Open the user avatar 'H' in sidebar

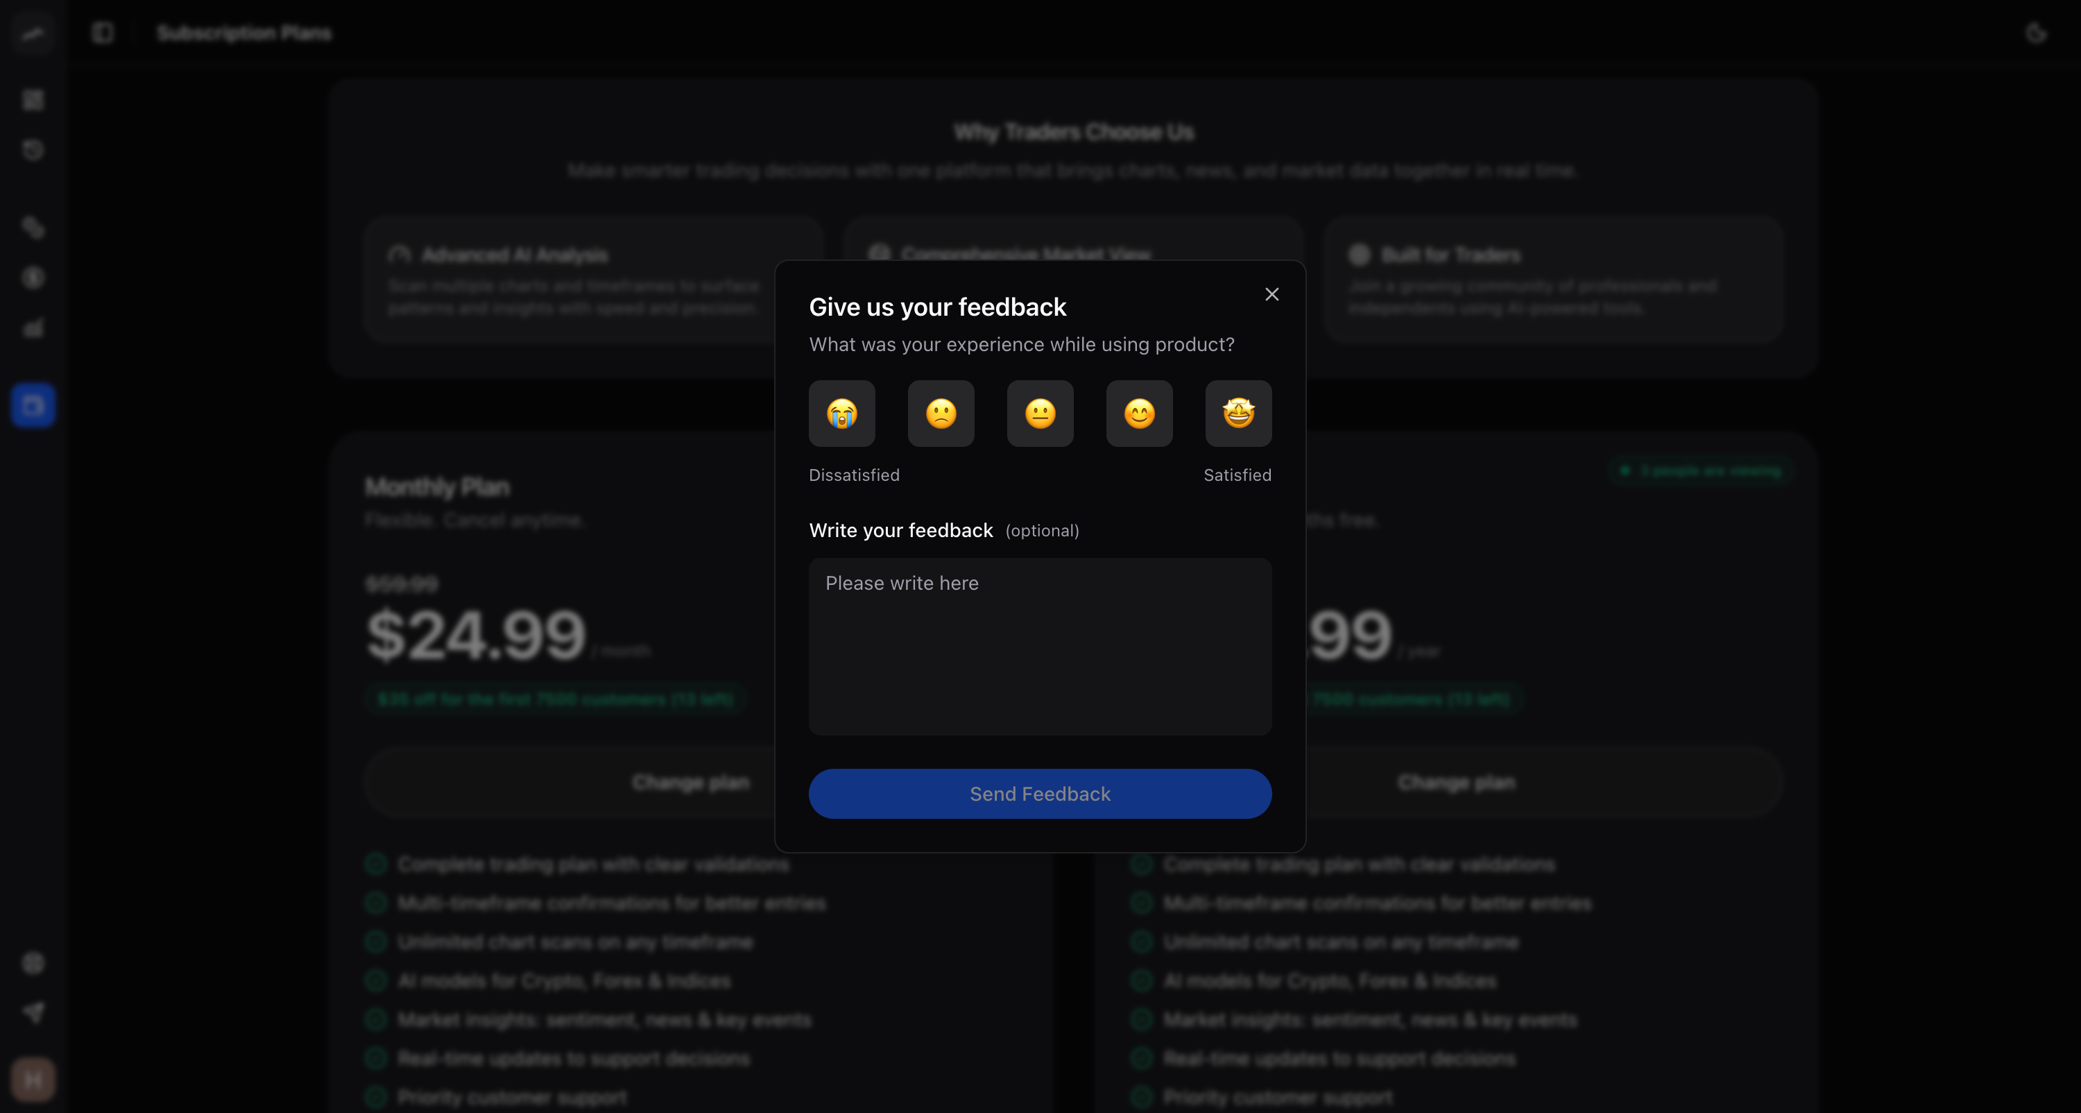click(x=33, y=1080)
